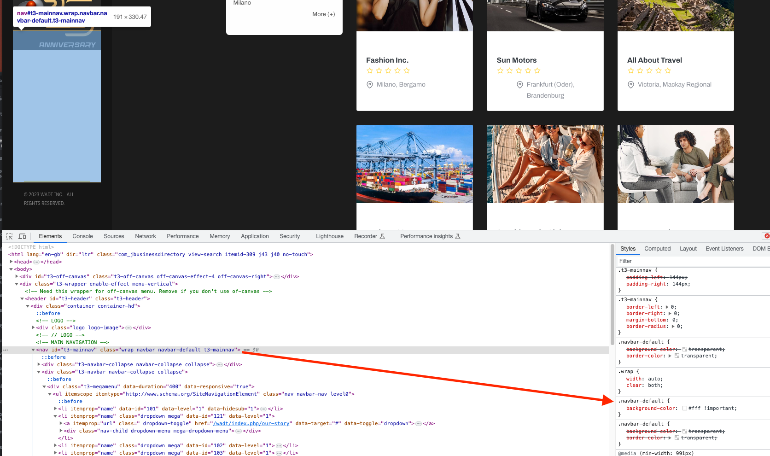This screenshot has width=770, height=456.
Task: Click the ellipsis in the t3-navbar-collapse div row
Action: 220,365
